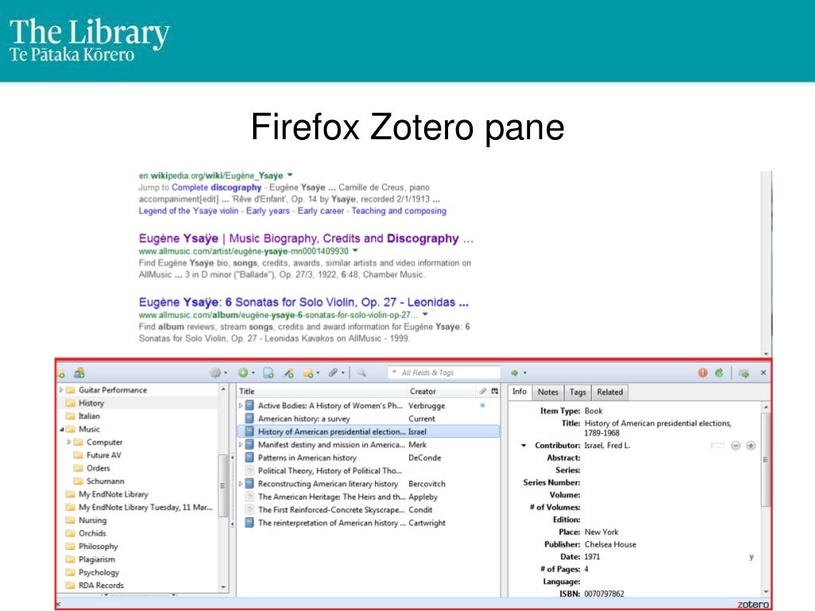Click Place value New York
Image resolution: width=815 pixels, height=611 pixels.
(602, 532)
